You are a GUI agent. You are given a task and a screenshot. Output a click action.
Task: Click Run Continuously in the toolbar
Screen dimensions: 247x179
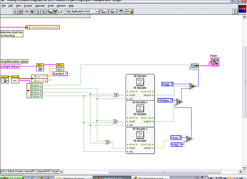coord(20,11)
